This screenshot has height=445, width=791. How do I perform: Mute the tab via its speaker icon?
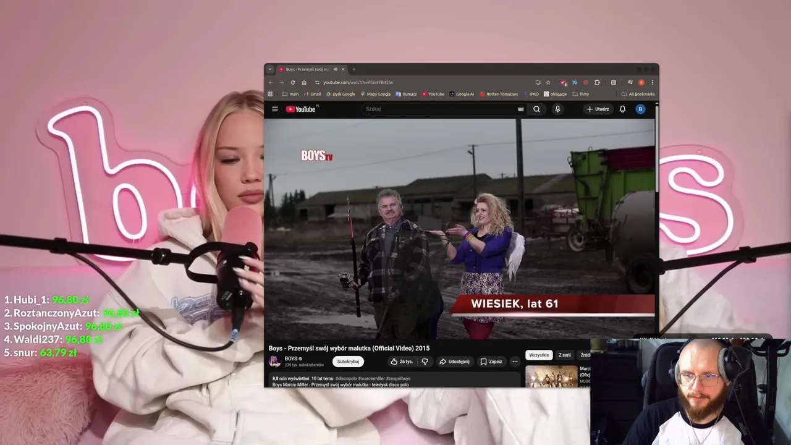[x=336, y=69]
